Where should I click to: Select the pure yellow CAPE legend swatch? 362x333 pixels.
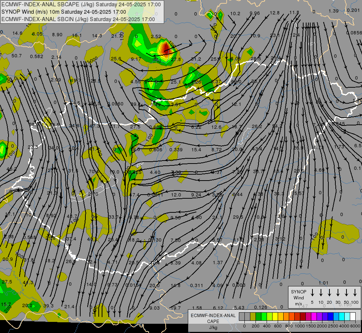coord(275,317)
